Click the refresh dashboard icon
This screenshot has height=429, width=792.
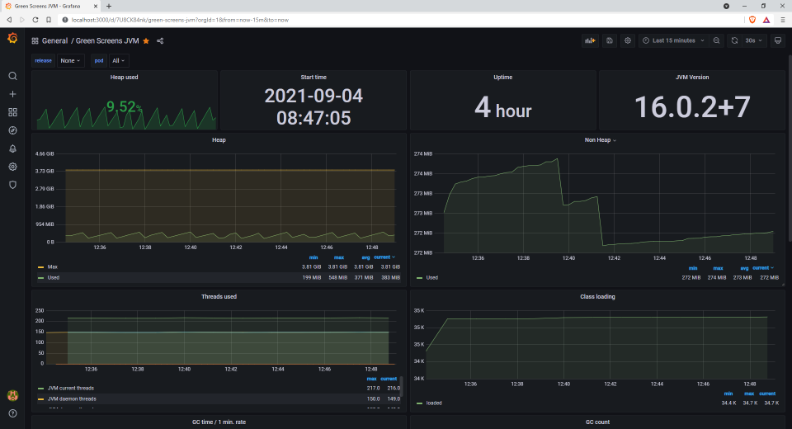coord(734,40)
